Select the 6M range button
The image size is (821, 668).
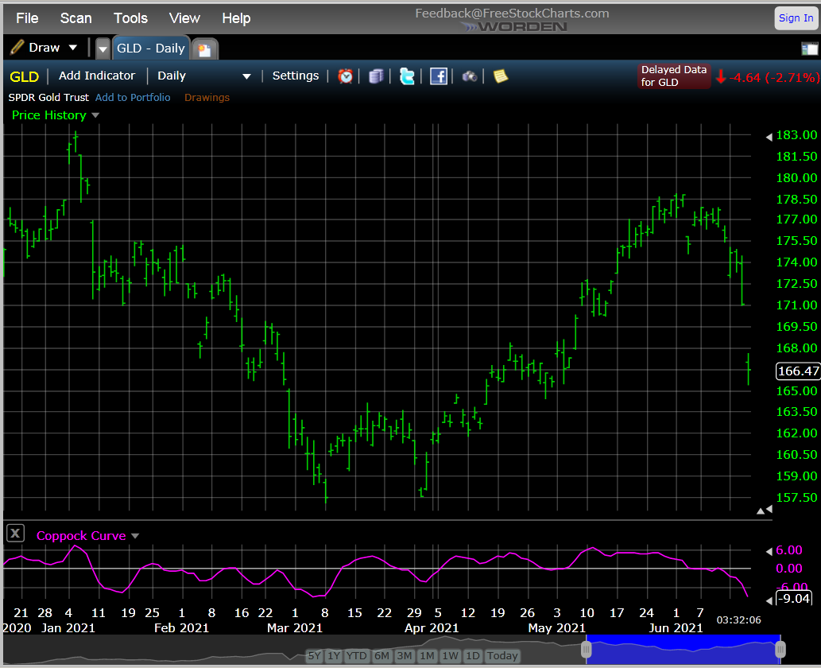[381, 655]
